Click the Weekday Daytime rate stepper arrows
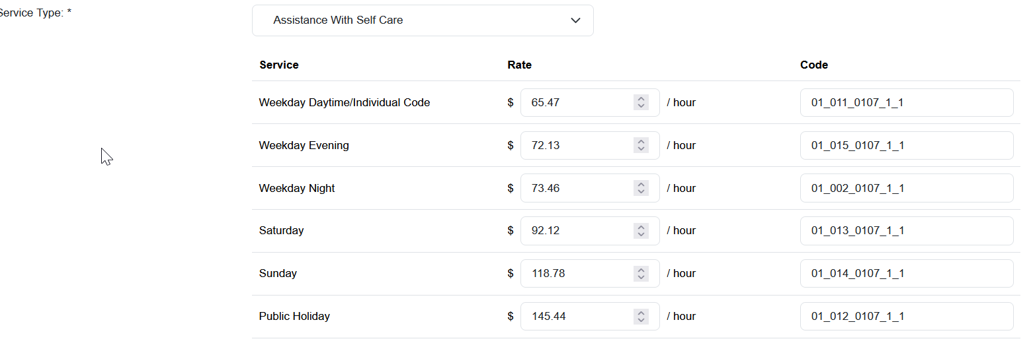The image size is (1031, 345). point(641,103)
